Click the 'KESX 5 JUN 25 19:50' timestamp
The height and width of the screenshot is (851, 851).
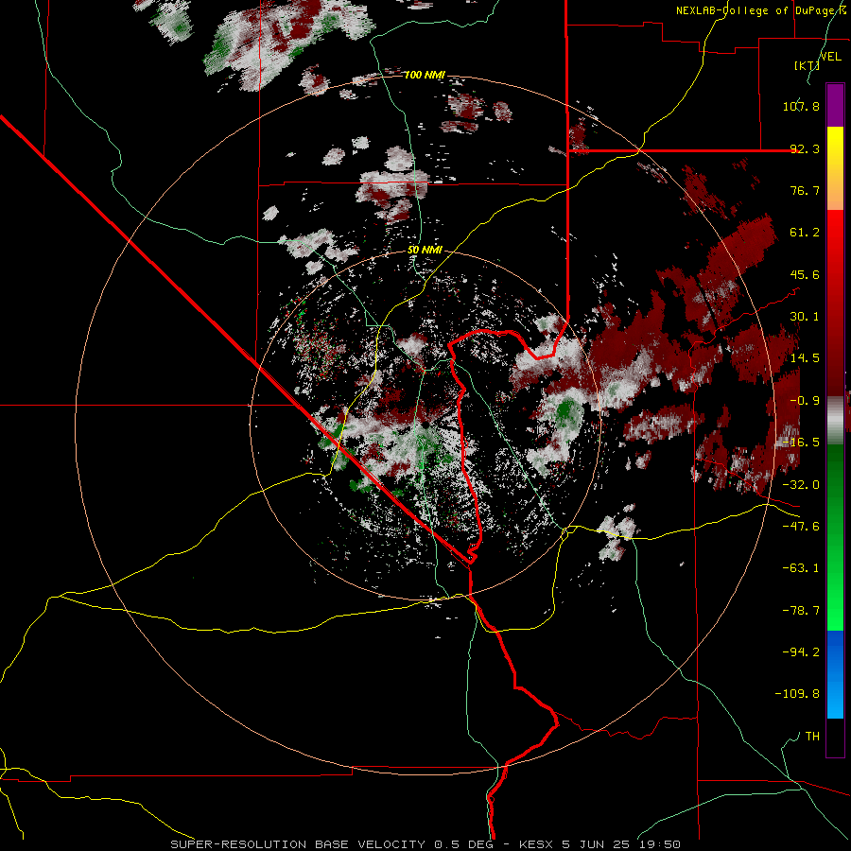pos(599,844)
